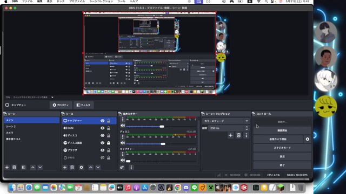Select the カメラ scene
The image size is (346, 194).
click(x=32, y=133)
